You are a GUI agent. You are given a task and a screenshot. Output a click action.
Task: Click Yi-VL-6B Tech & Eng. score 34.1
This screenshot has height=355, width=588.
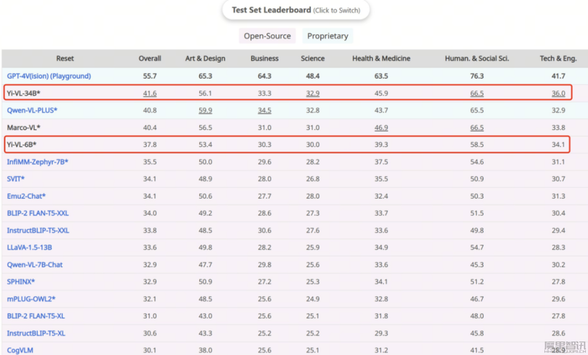[x=559, y=145]
